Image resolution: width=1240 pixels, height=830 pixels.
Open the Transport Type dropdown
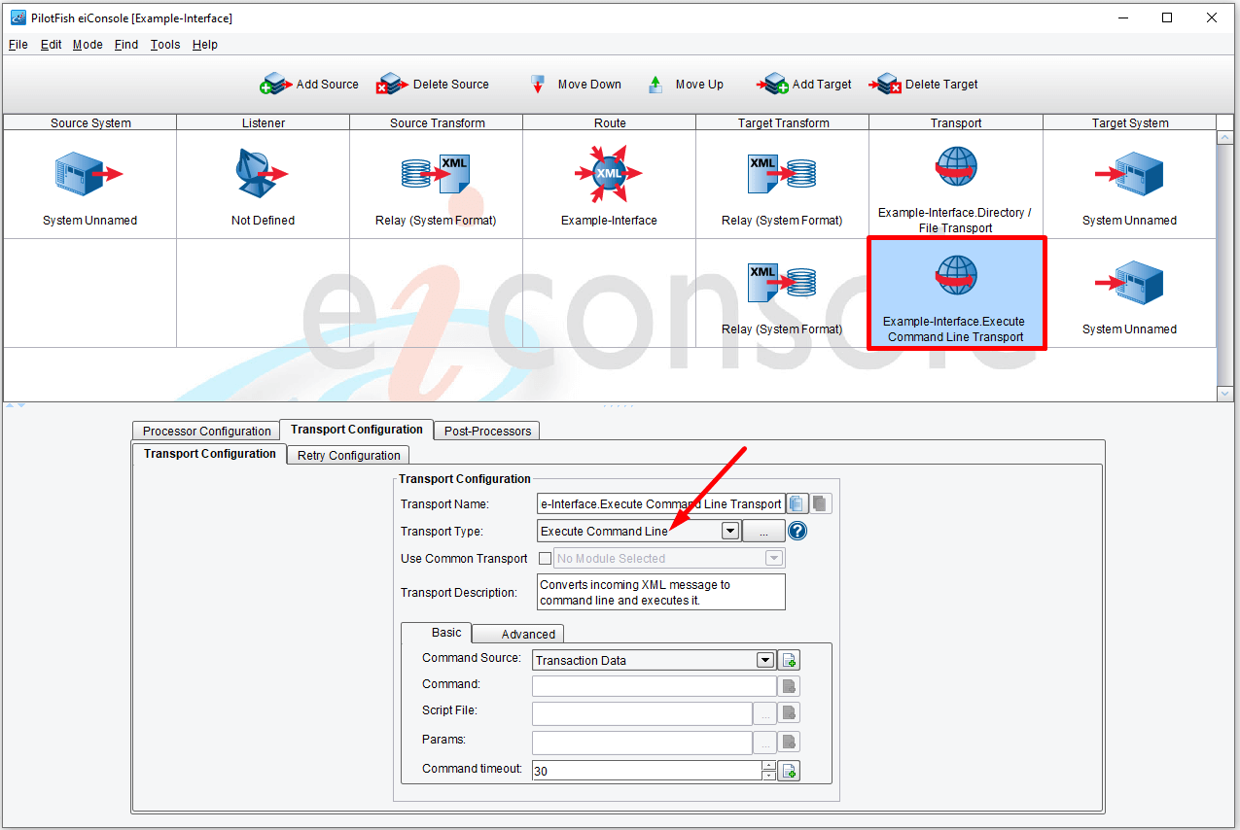(x=730, y=531)
